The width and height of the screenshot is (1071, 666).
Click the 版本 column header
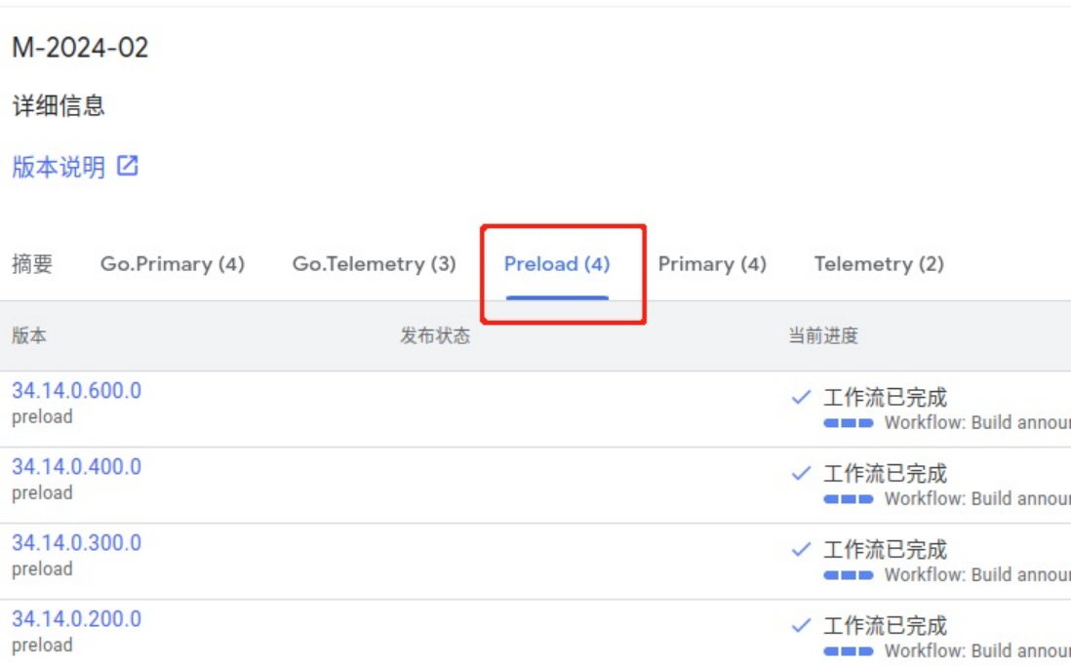pos(29,335)
